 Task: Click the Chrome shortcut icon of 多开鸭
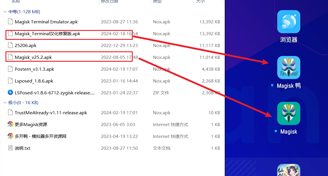tap(10, 136)
